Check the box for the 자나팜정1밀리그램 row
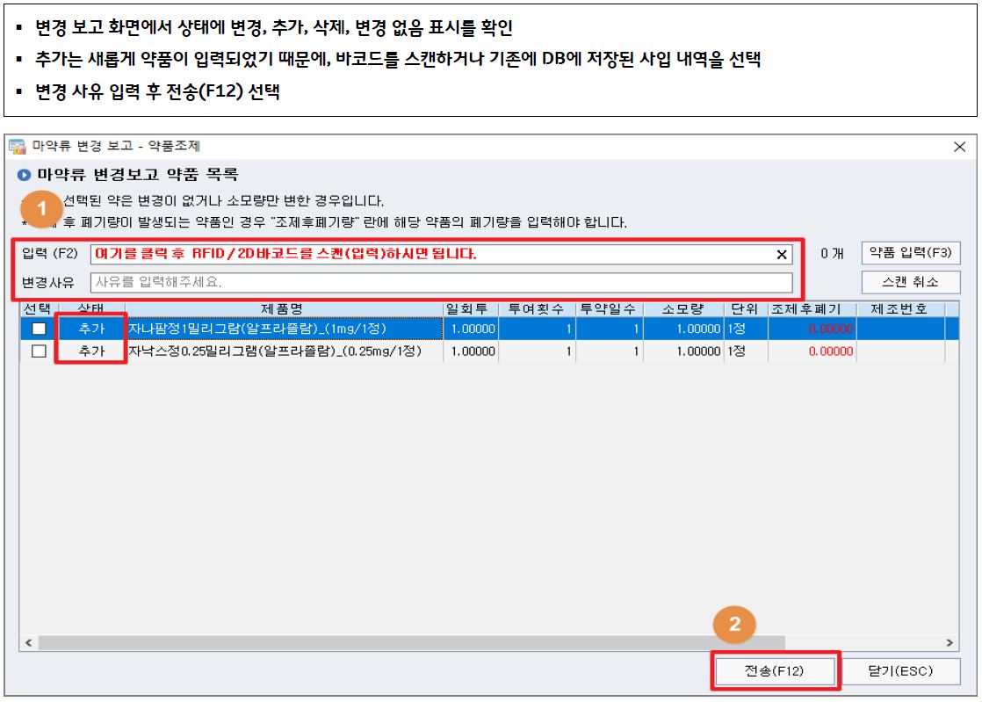The image size is (982, 702). coord(39,329)
